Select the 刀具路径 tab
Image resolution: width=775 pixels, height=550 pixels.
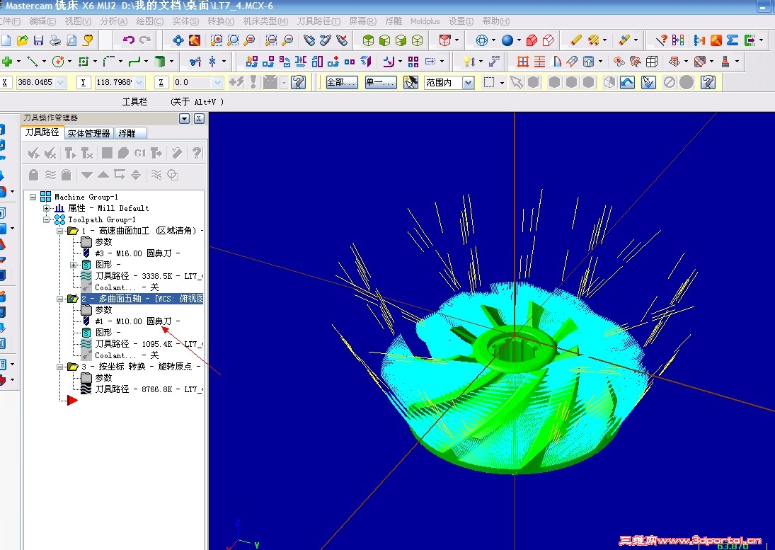click(x=42, y=132)
